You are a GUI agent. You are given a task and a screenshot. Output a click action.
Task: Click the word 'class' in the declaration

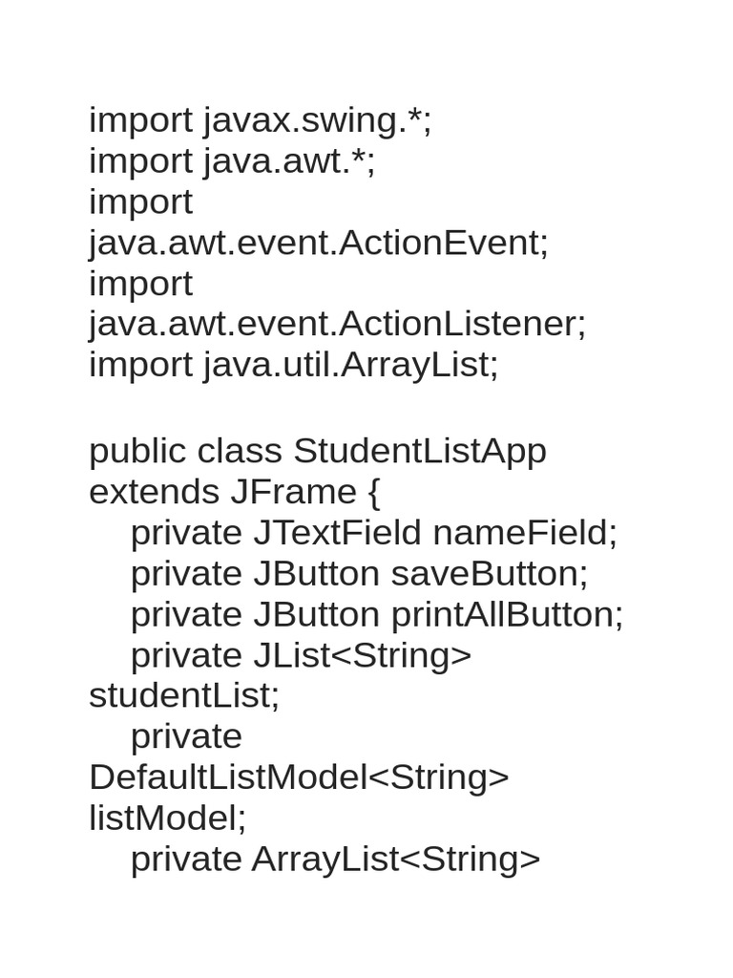pyautogui.click(x=240, y=451)
